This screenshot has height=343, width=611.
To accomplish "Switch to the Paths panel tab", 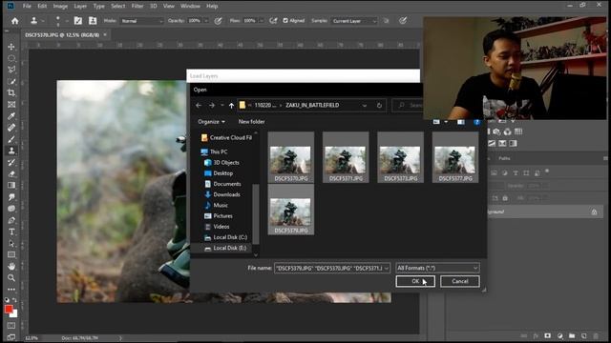I will click(504, 158).
